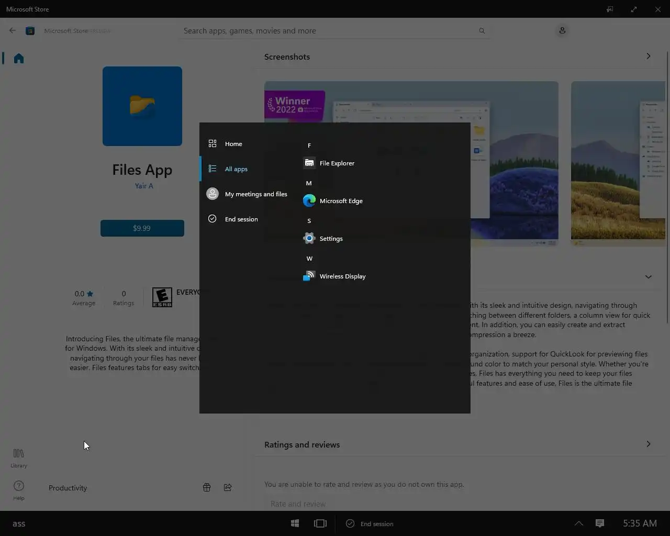This screenshot has height=536, width=670.
Task: Jump to letter S section header
Action: click(x=309, y=221)
